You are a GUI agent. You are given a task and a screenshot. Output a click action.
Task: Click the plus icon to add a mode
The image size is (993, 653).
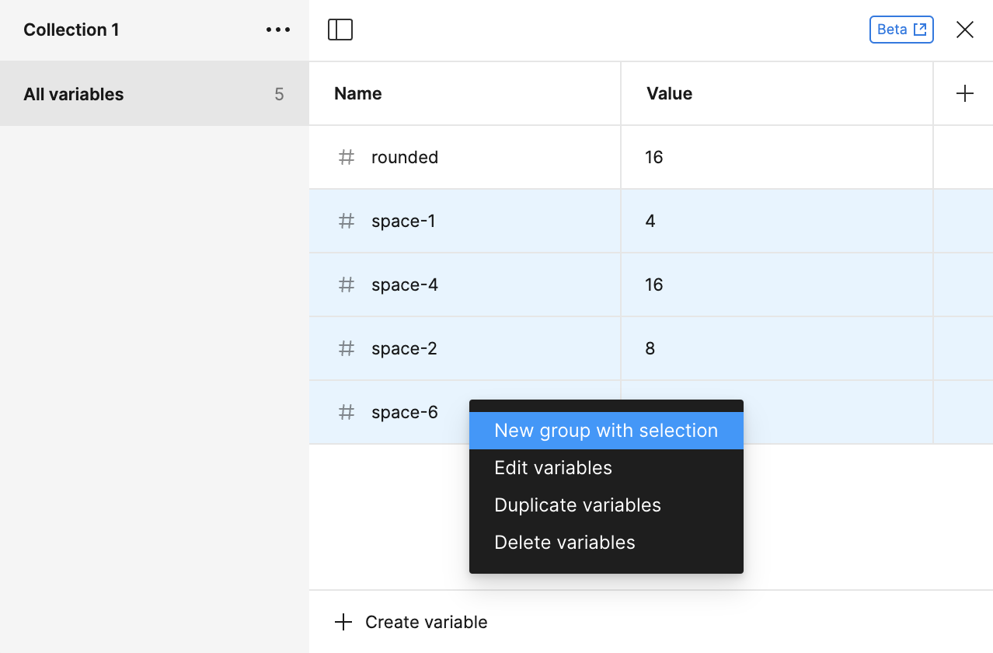(x=963, y=93)
